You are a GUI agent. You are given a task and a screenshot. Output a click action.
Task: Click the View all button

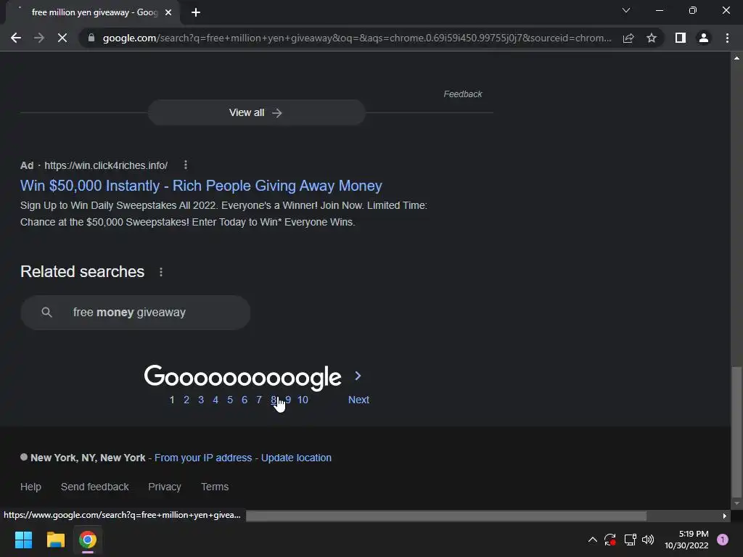tap(256, 112)
